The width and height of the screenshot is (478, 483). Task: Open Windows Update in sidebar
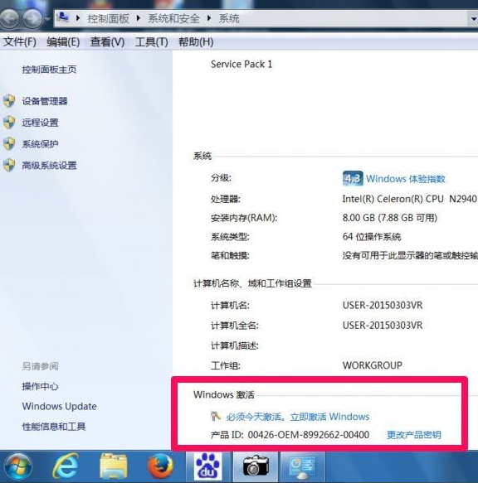59,406
